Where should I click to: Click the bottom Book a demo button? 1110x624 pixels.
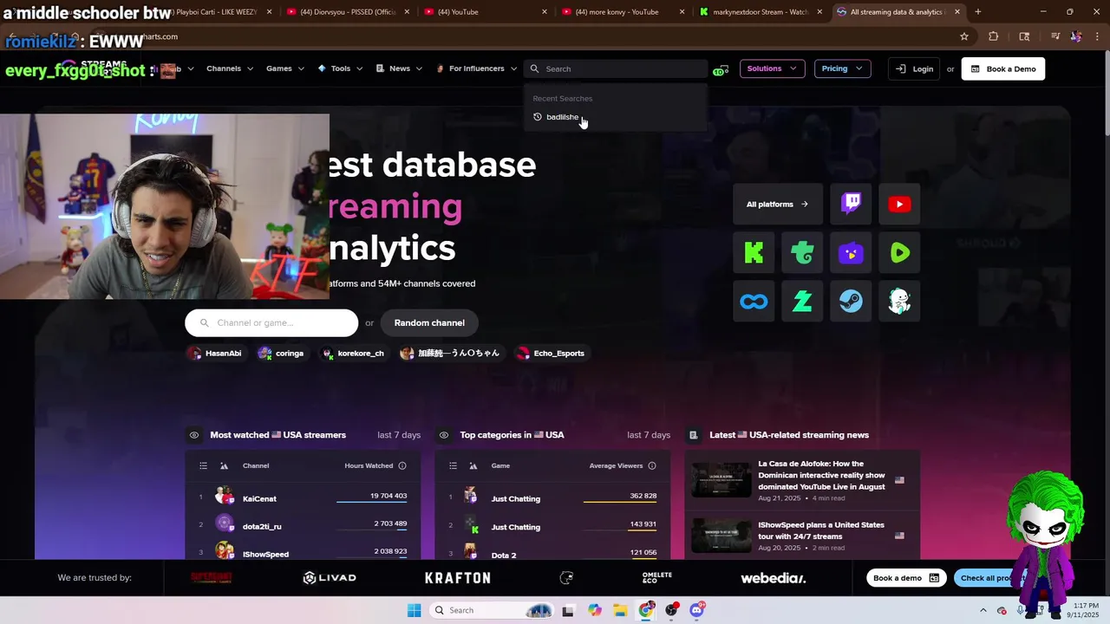906,578
